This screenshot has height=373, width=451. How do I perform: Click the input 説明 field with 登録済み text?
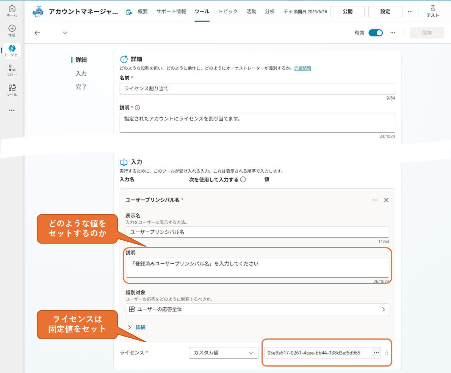pyautogui.click(x=257, y=268)
